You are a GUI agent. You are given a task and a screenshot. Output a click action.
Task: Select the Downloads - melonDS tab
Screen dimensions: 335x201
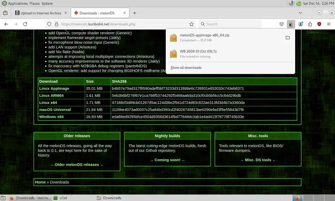pyautogui.click(x=100, y=13)
